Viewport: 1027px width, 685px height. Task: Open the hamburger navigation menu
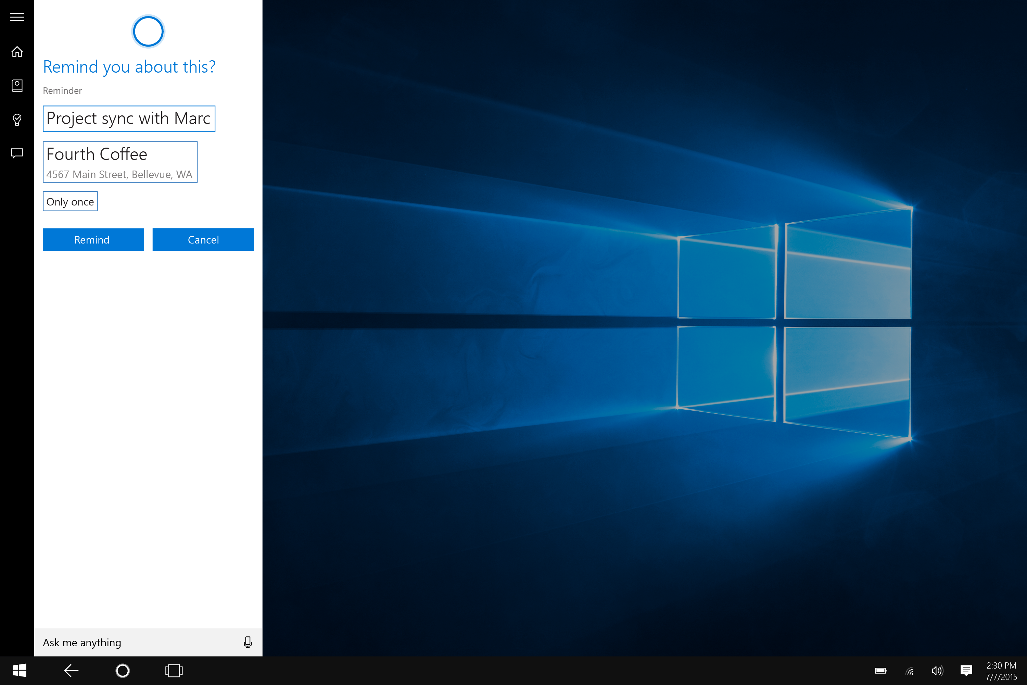(16, 17)
